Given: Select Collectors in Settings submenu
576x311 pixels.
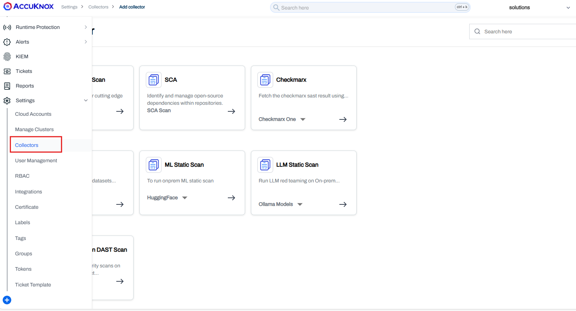Looking at the screenshot, I should pos(27,145).
